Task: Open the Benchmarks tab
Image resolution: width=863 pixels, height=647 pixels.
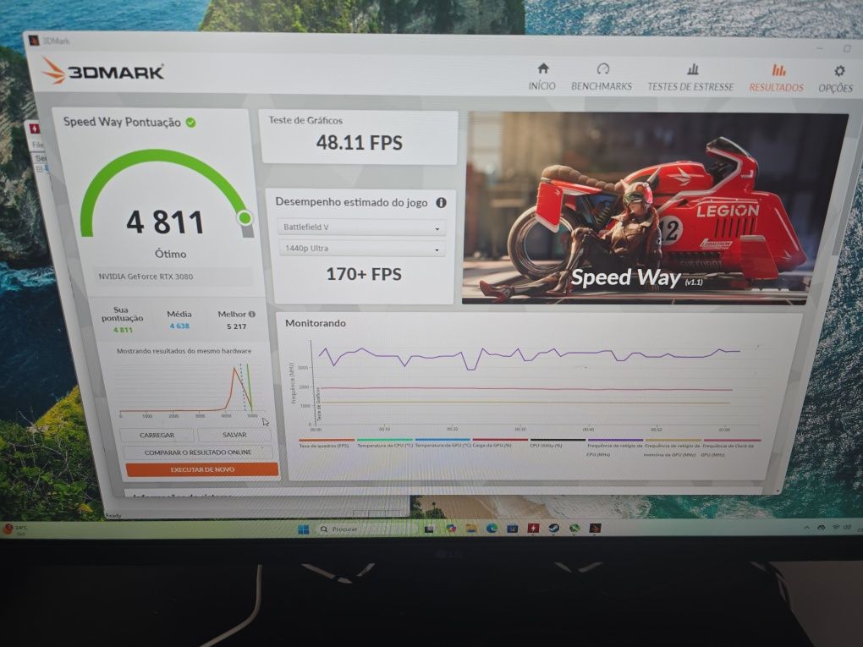Action: click(x=602, y=77)
